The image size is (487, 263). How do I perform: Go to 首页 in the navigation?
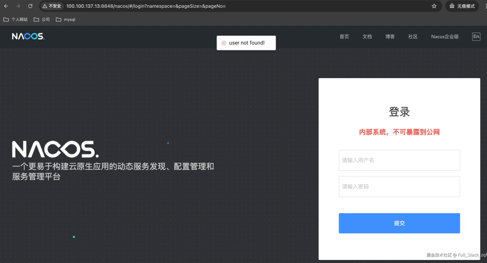coord(344,37)
